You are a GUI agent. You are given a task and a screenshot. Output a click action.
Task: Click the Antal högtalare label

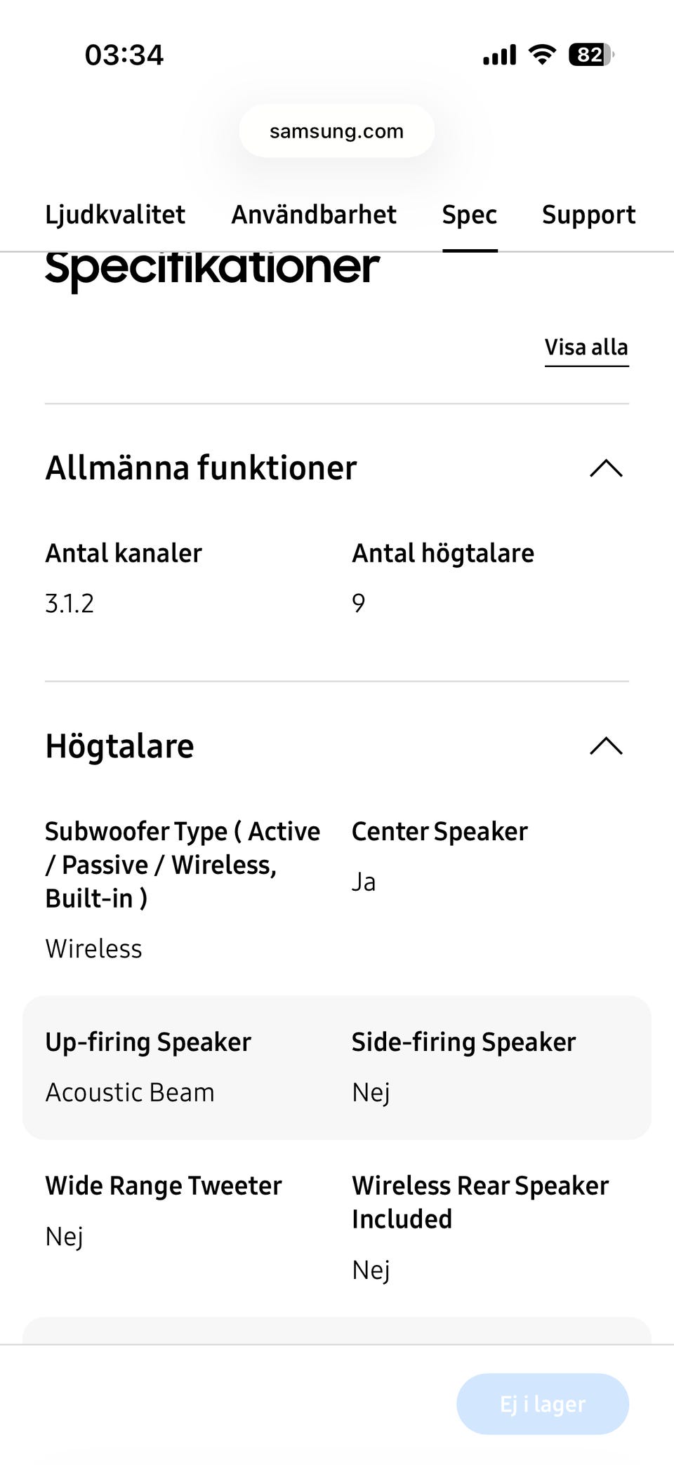443,553
